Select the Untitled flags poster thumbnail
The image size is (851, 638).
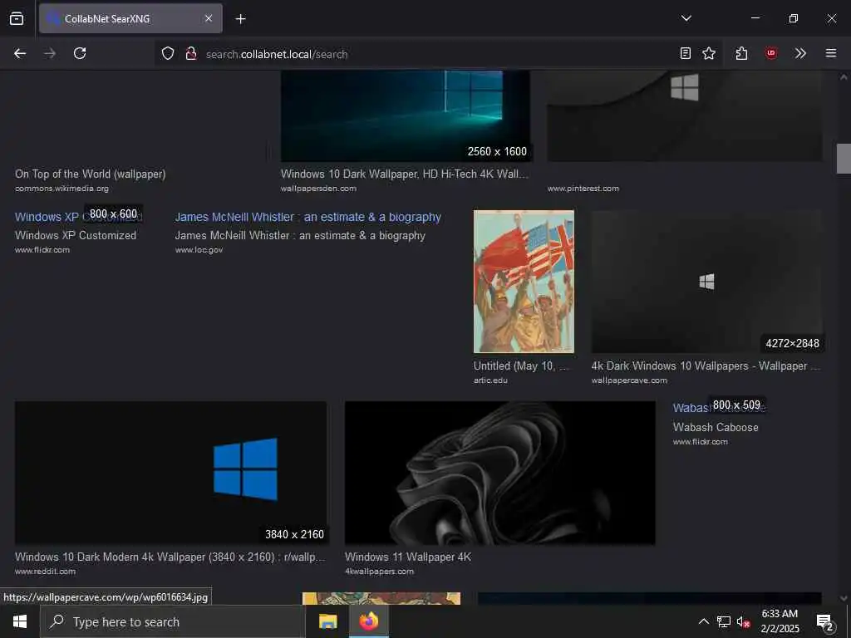(x=524, y=282)
